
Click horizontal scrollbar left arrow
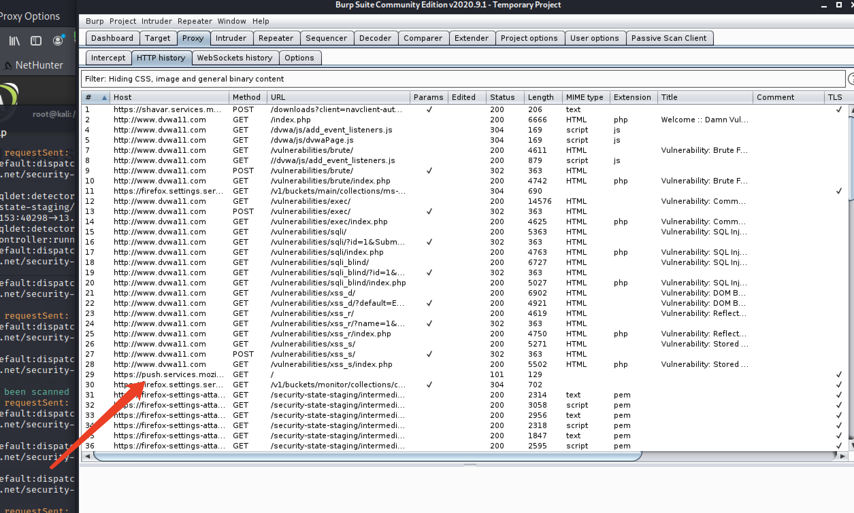click(87, 456)
